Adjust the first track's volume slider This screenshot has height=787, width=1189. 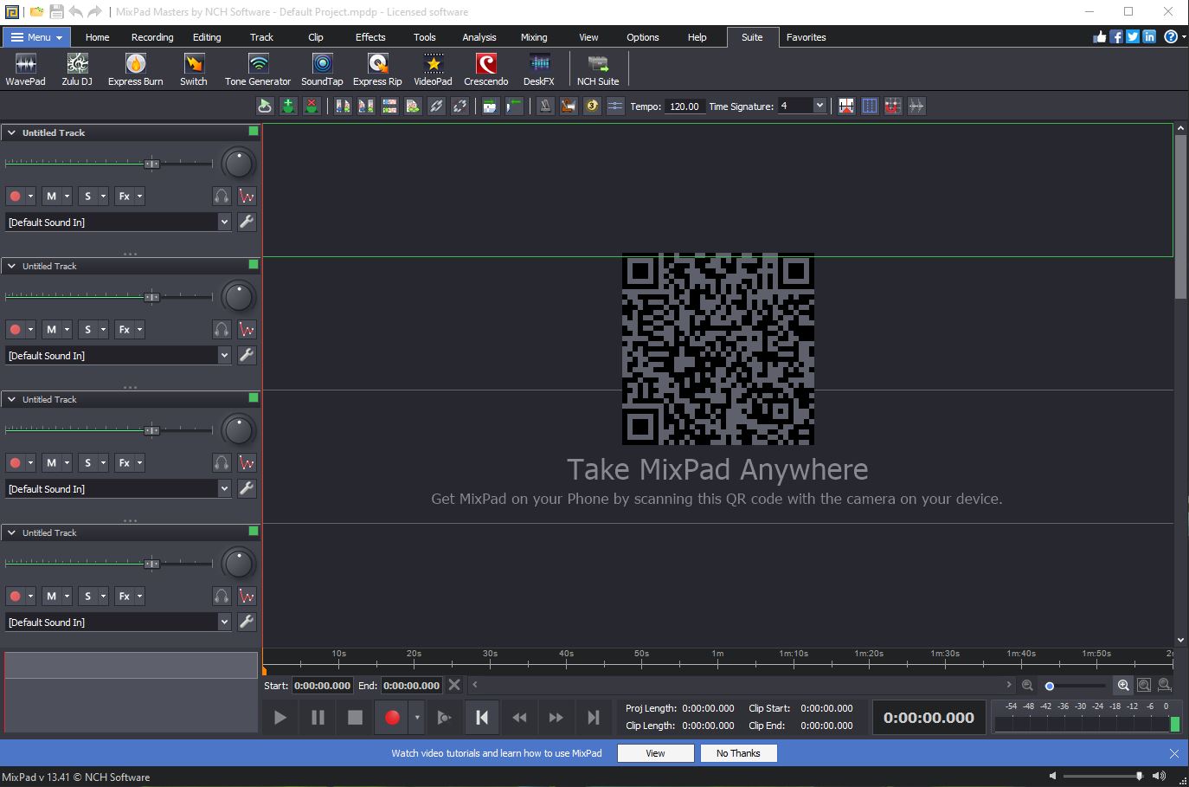pos(151,164)
